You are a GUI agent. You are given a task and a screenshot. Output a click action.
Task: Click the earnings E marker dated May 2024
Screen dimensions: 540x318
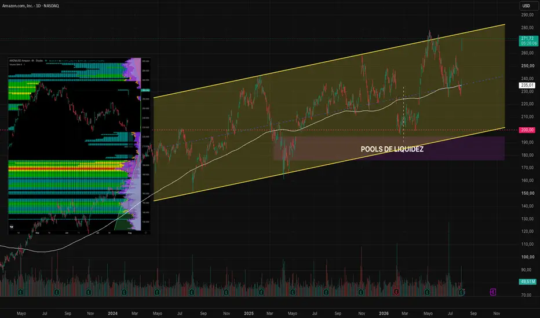point(157,292)
